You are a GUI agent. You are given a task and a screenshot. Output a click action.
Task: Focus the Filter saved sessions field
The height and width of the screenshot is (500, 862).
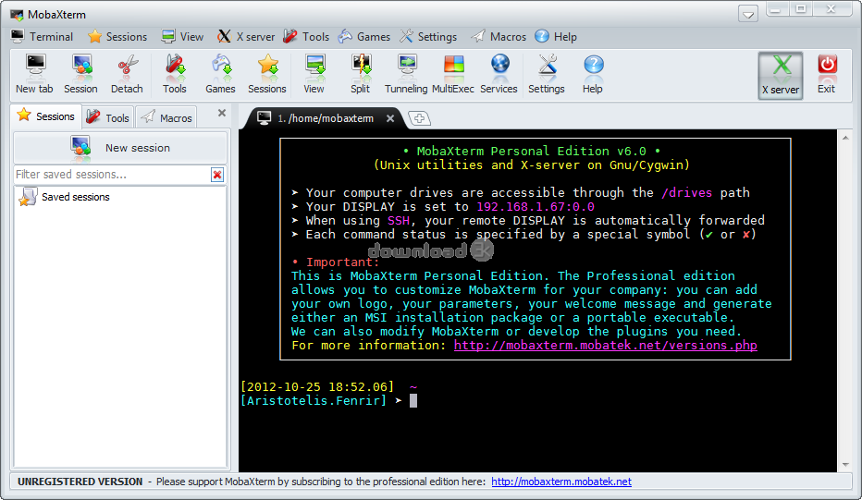(x=113, y=175)
